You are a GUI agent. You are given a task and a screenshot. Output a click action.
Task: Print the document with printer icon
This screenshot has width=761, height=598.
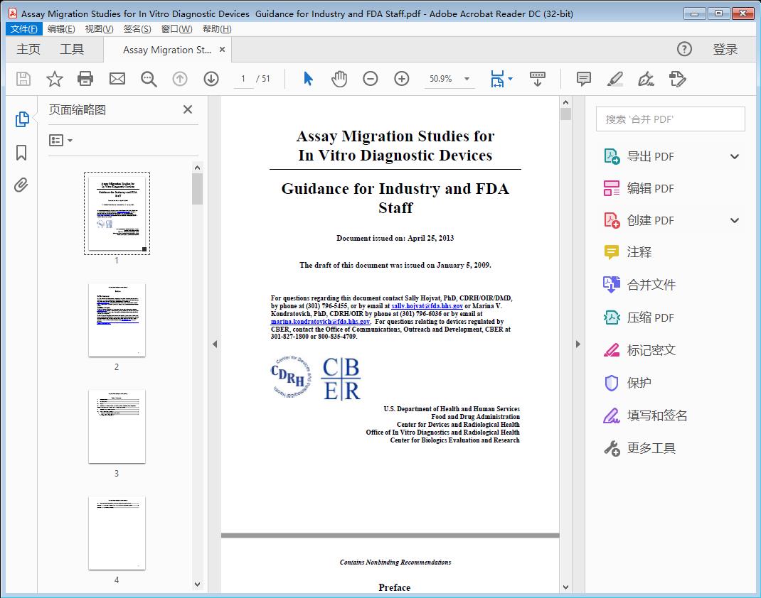85,79
